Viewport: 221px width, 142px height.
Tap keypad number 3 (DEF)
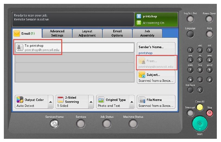point(209,50)
